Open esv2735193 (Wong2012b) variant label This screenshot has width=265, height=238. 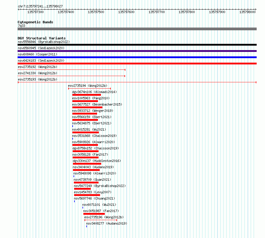tap(38, 79)
